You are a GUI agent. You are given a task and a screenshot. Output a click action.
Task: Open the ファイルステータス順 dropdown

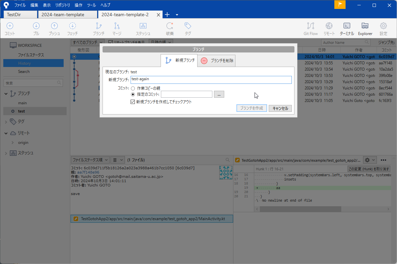click(x=90, y=160)
